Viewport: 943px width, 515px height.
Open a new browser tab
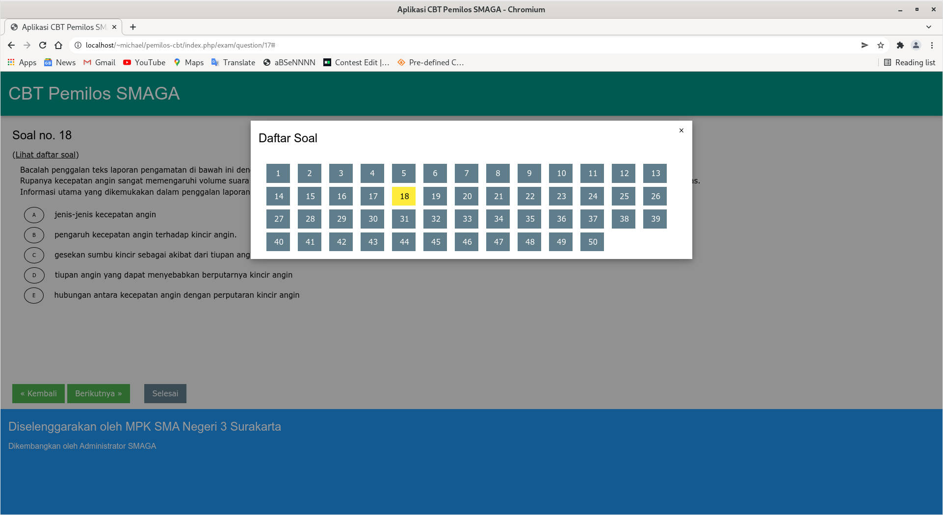[133, 27]
